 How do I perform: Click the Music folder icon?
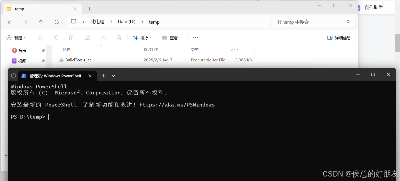pos(14,50)
